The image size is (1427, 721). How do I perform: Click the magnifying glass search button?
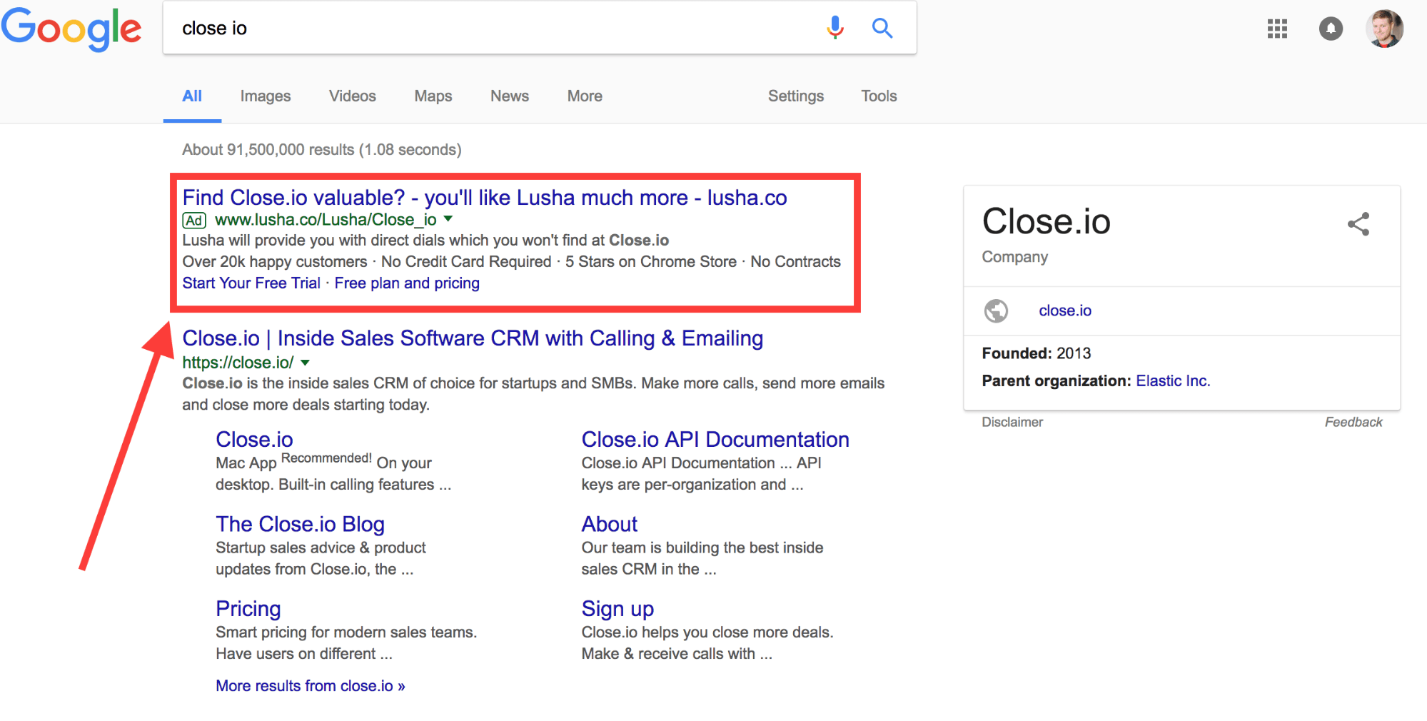tap(882, 28)
